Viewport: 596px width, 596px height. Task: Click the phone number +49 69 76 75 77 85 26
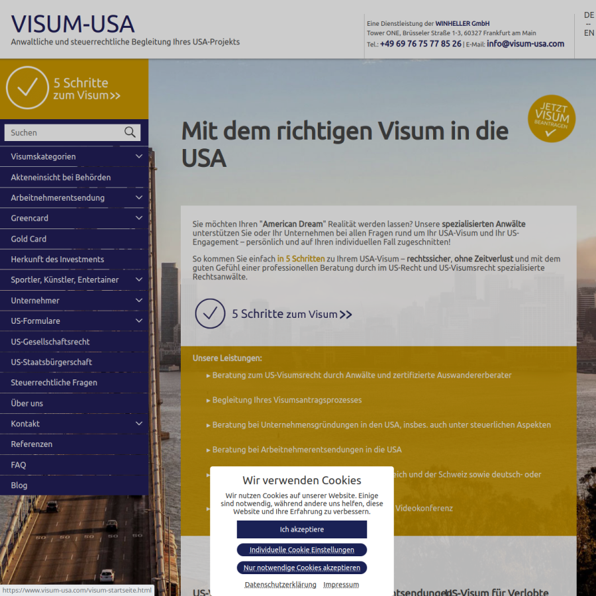click(x=421, y=44)
